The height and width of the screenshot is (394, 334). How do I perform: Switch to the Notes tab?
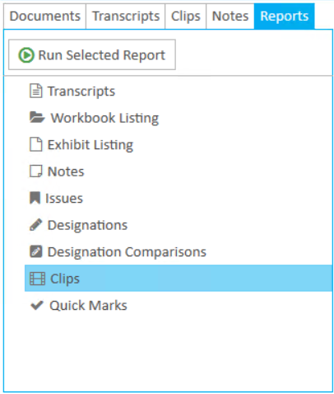tap(230, 16)
